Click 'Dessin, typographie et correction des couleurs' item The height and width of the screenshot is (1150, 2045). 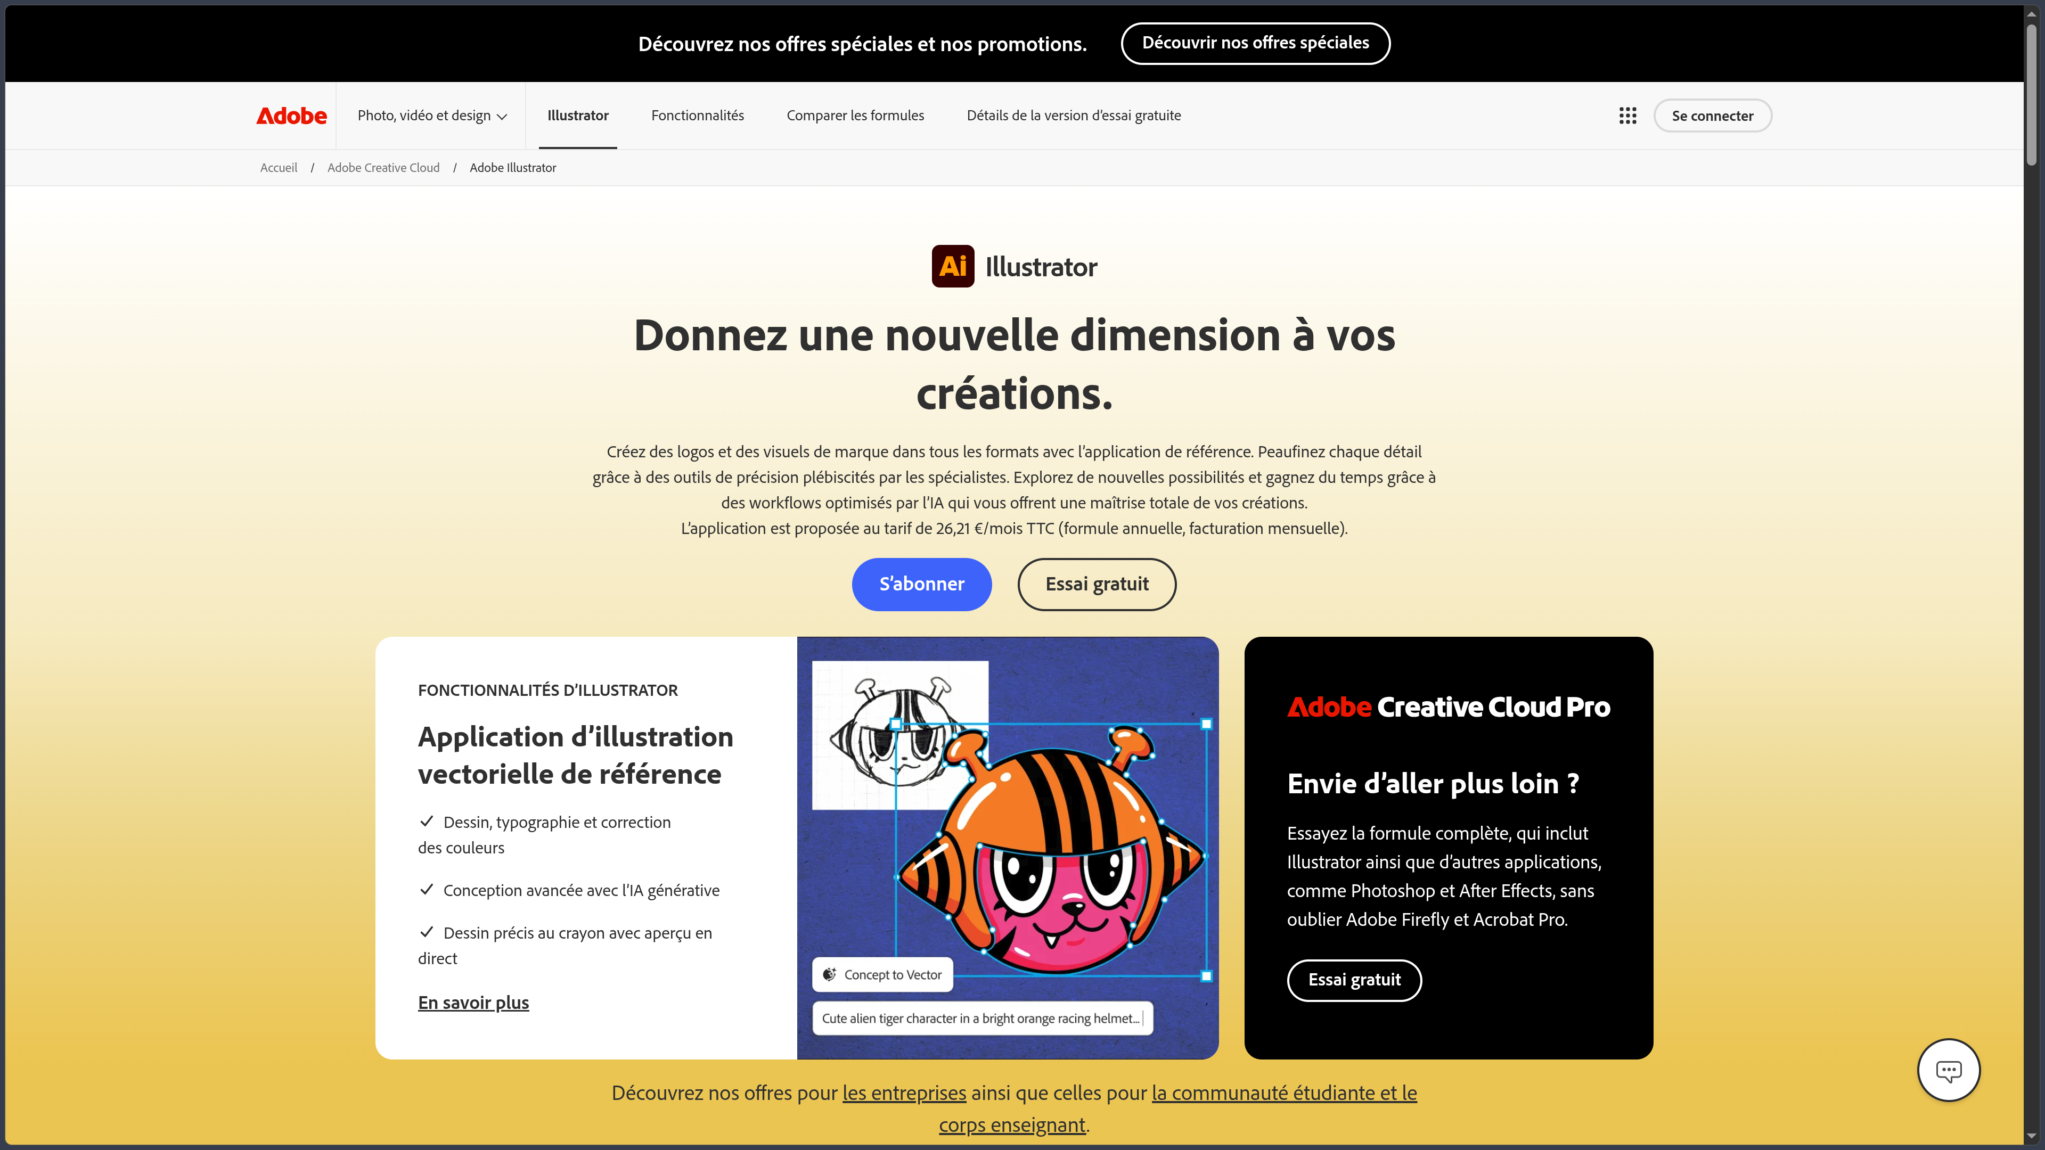(x=545, y=835)
